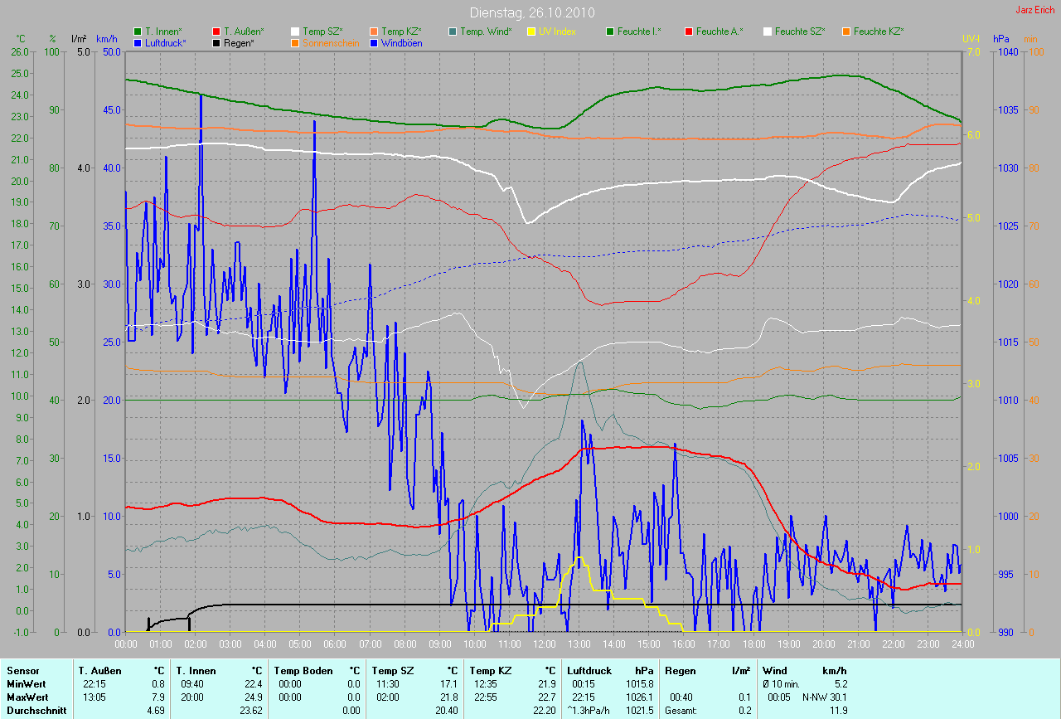This screenshot has height=719, width=1061.
Task: Click the T. Innen minimum time "09:40"
Action: point(191,683)
